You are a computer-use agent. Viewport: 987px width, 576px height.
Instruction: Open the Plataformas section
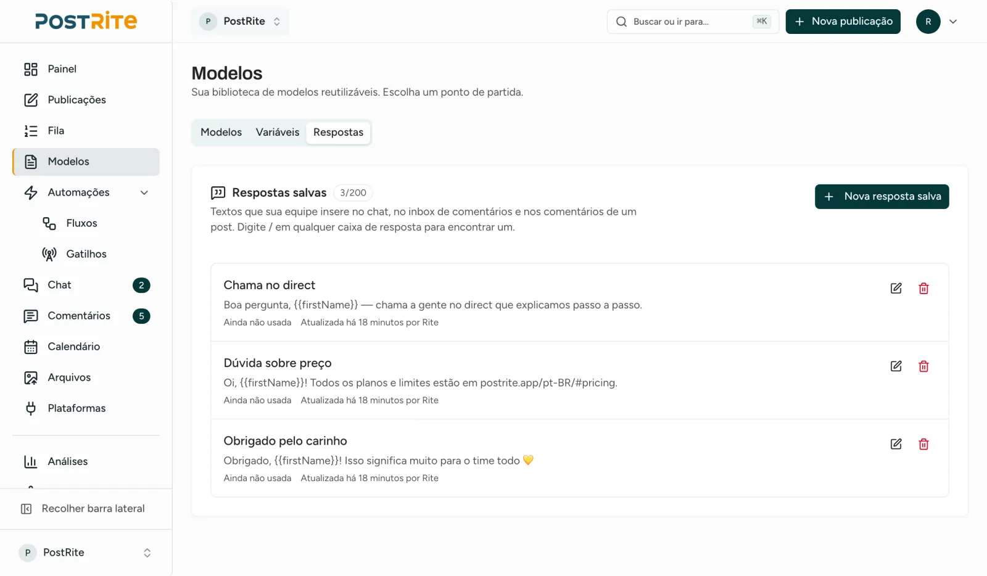[86, 408]
